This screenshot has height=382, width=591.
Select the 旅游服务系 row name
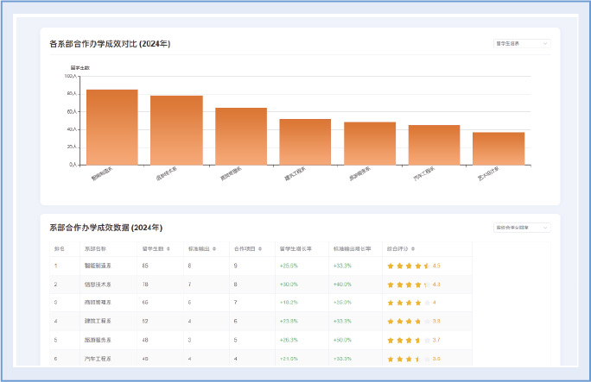97,340
